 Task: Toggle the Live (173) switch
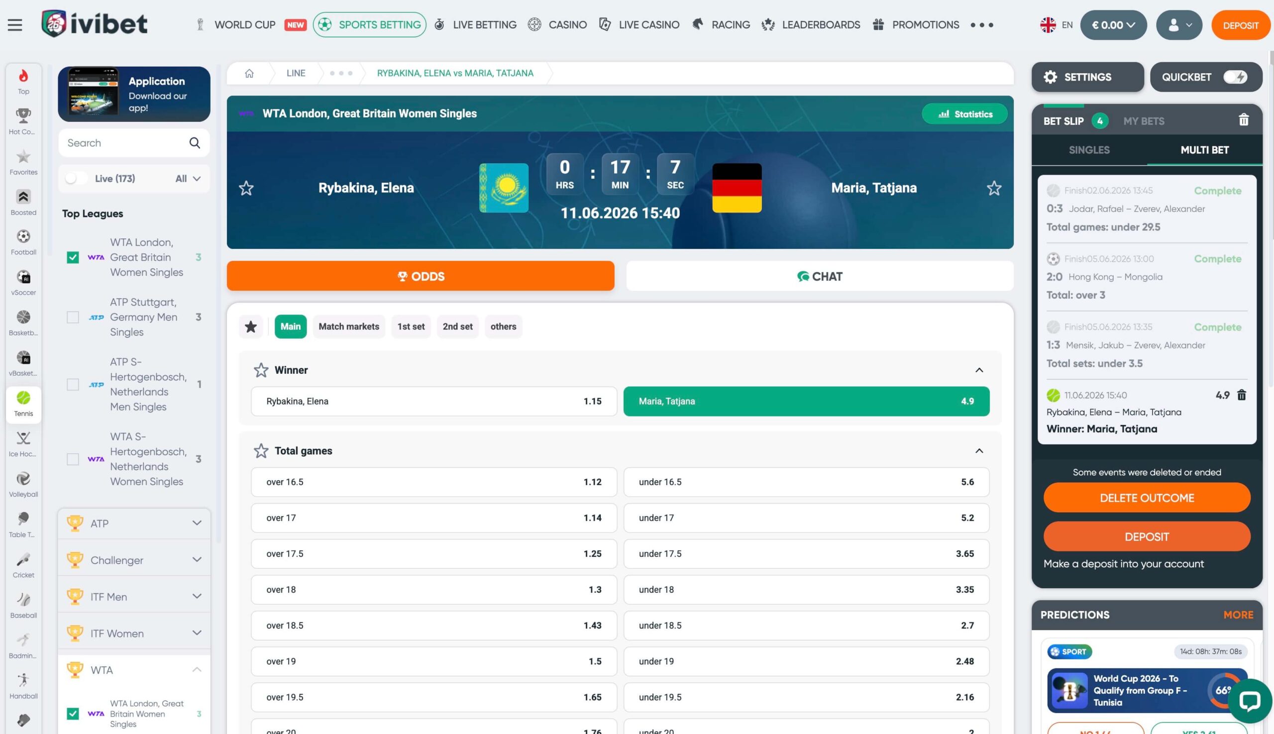tap(76, 179)
